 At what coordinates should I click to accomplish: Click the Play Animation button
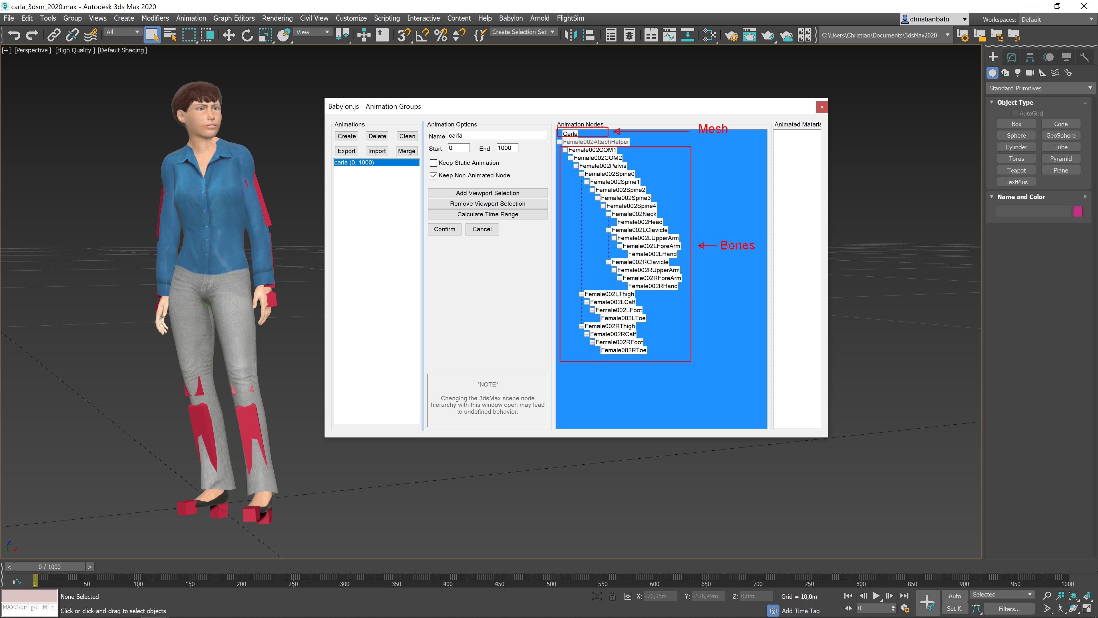tap(876, 596)
